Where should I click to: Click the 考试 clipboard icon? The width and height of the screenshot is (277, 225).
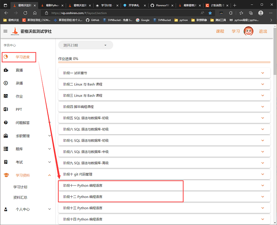click(6, 162)
